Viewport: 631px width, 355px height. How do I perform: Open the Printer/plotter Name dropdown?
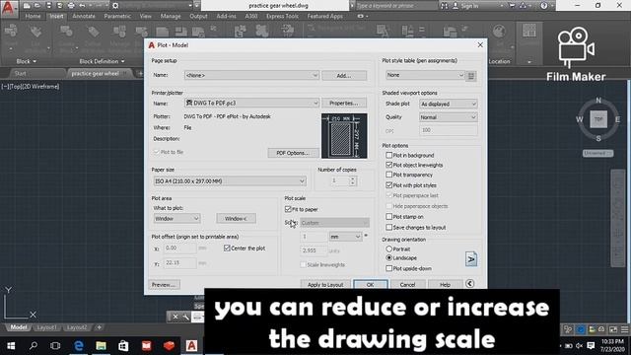251,103
